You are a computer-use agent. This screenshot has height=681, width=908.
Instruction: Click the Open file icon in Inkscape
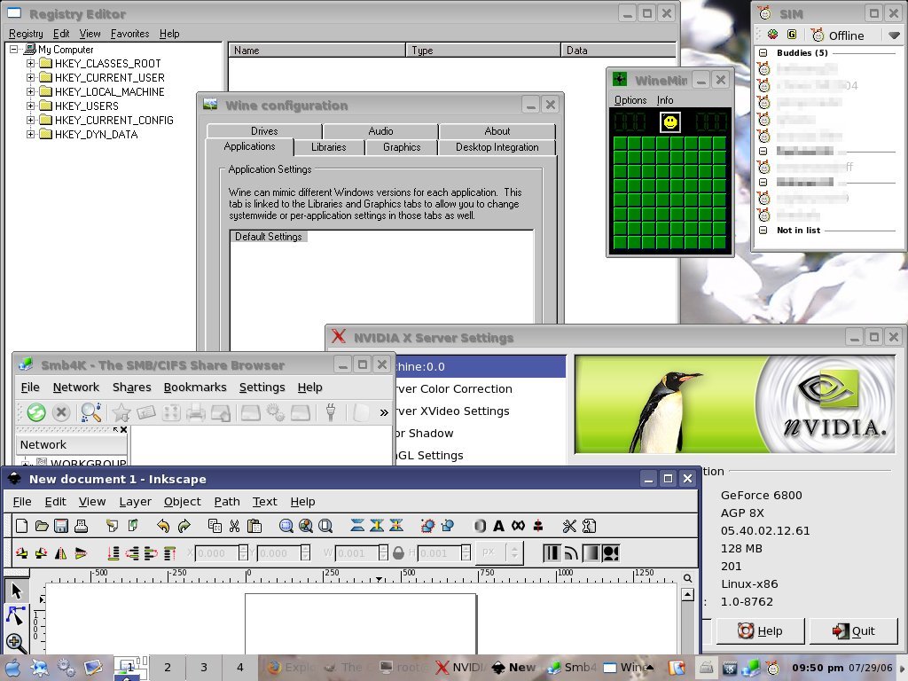point(41,526)
